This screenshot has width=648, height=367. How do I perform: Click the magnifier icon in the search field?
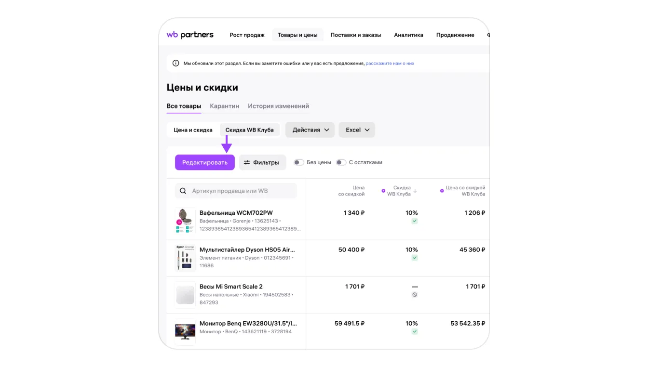[183, 191]
